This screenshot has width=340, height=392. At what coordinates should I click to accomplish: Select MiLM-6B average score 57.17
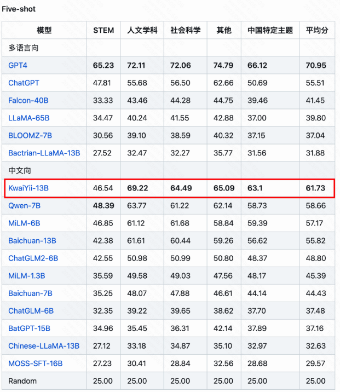[314, 223]
